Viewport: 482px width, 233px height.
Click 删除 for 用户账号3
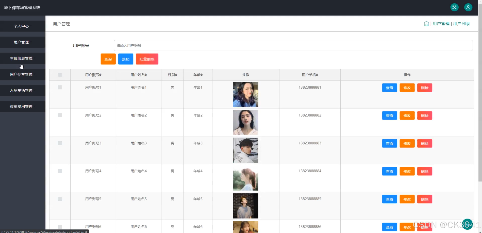(x=425, y=144)
